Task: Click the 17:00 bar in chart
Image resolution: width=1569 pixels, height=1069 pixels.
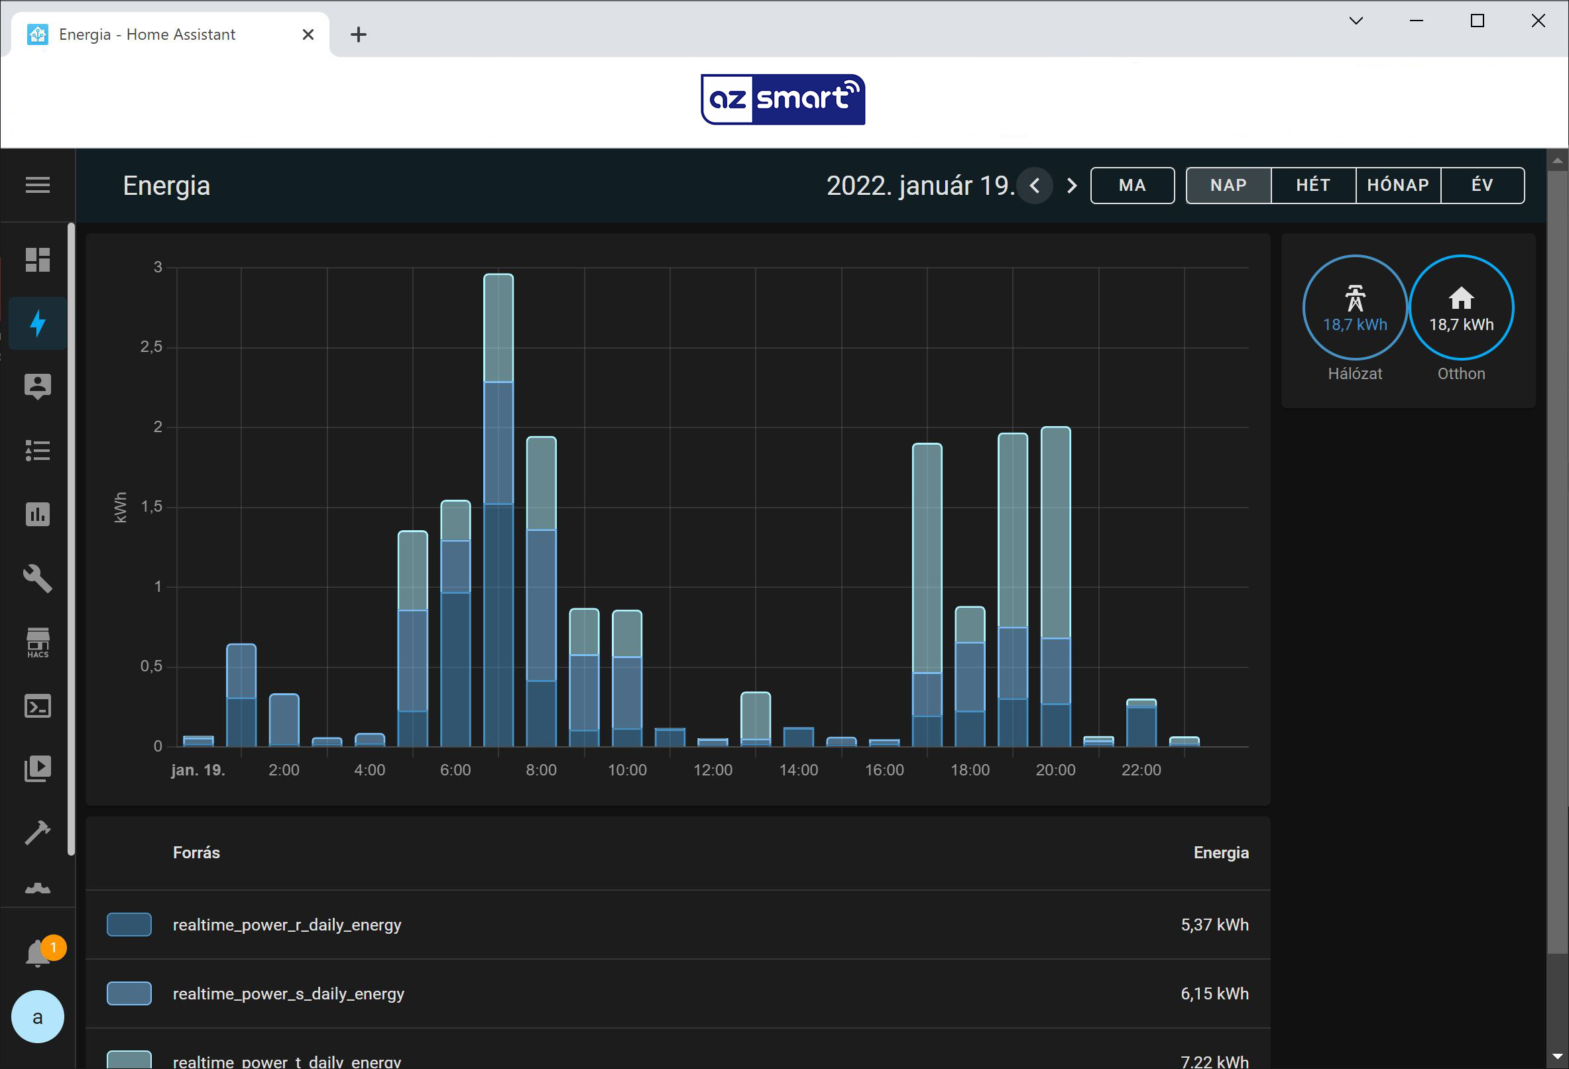Action: pos(927,594)
